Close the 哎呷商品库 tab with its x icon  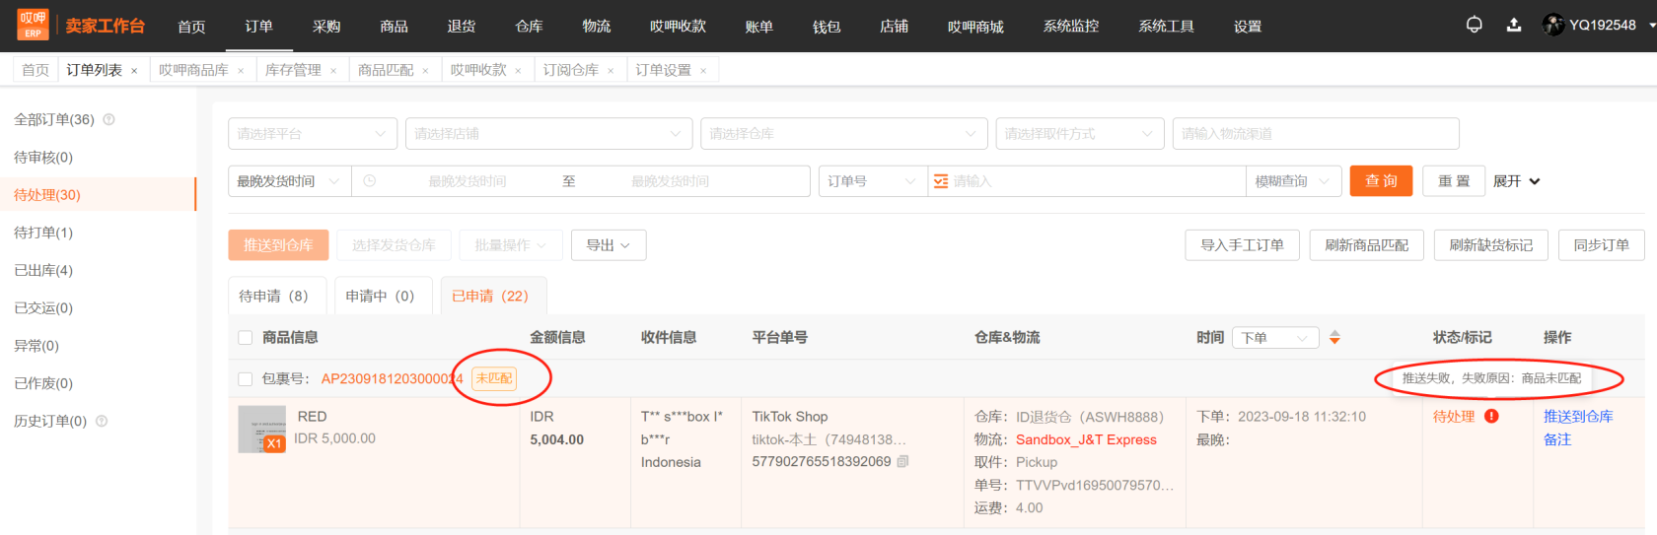(x=241, y=71)
